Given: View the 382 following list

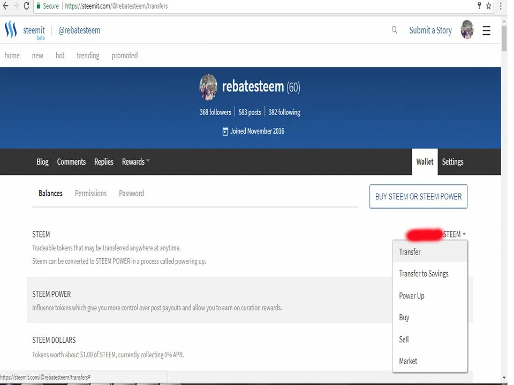Looking at the screenshot, I should click(284, 112).
